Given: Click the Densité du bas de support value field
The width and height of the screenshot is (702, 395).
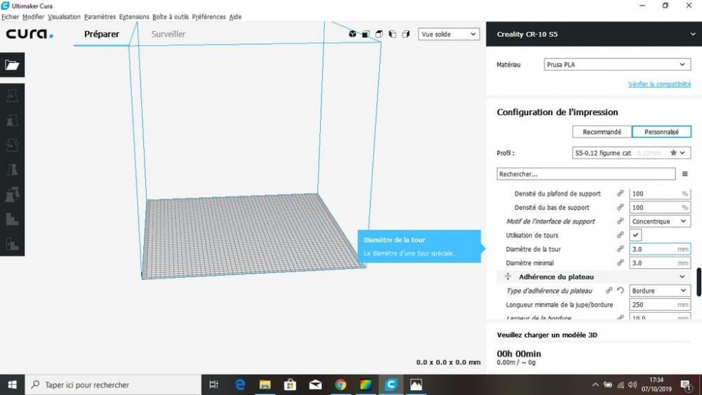Looking at the screenshot, I should point(659,208).
